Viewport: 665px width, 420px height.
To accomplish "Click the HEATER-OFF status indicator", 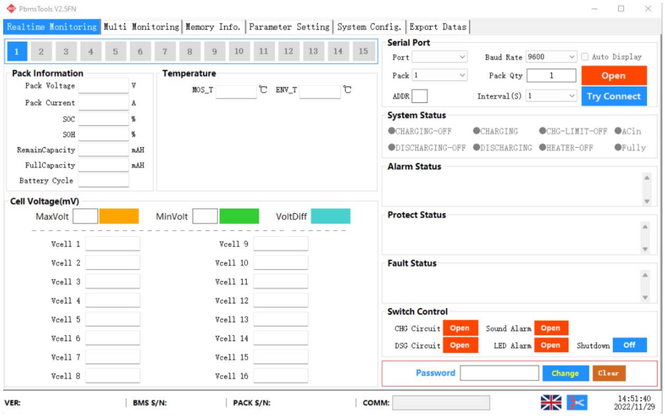I will tap(566, 148).
